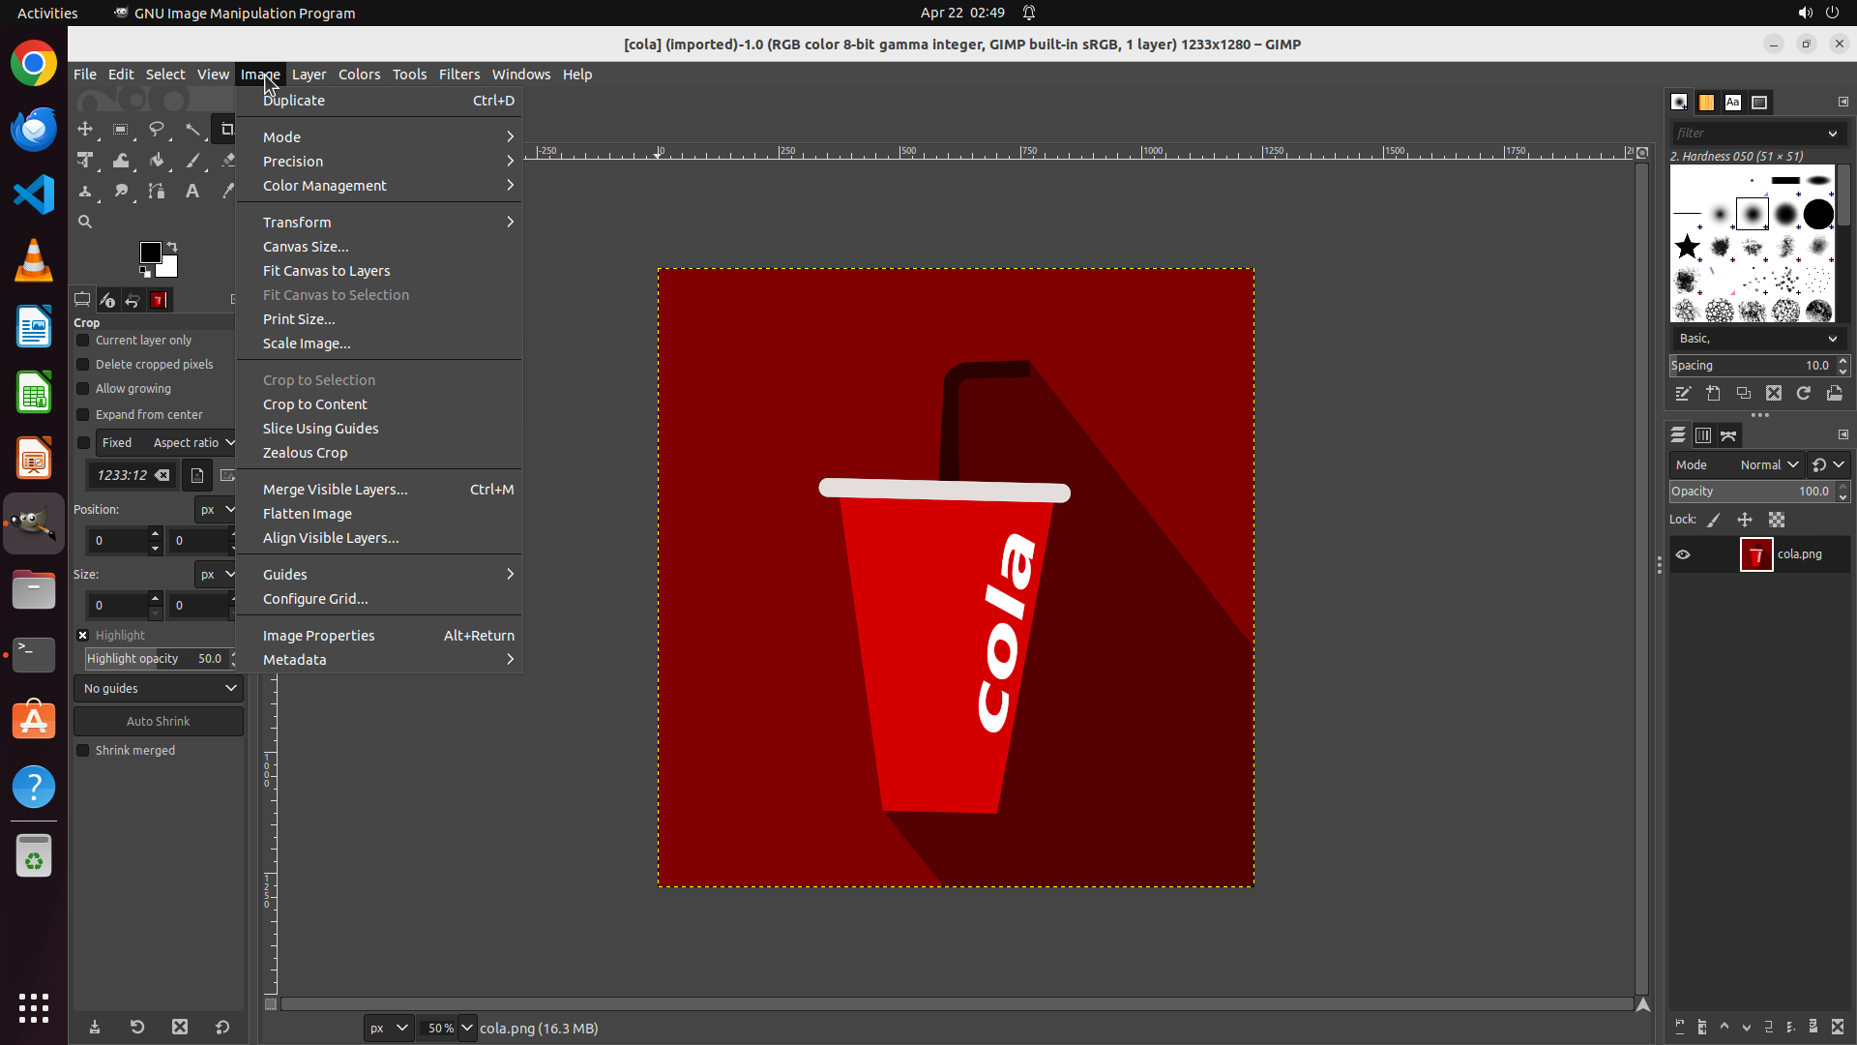Hide the cola.png layer via eye

pos(1683,554)
